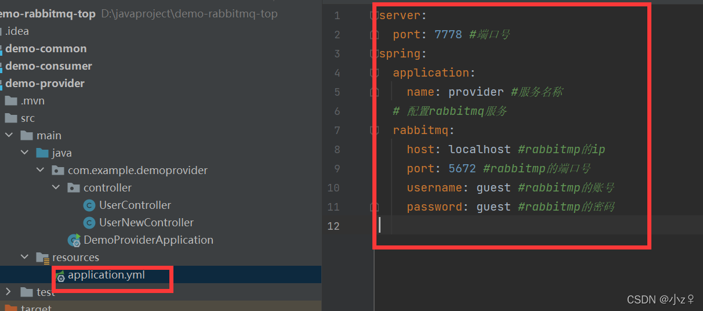Screen dimensions: 703x311
Task: Click line number 12 in the gutter
Action: [334, 226]
